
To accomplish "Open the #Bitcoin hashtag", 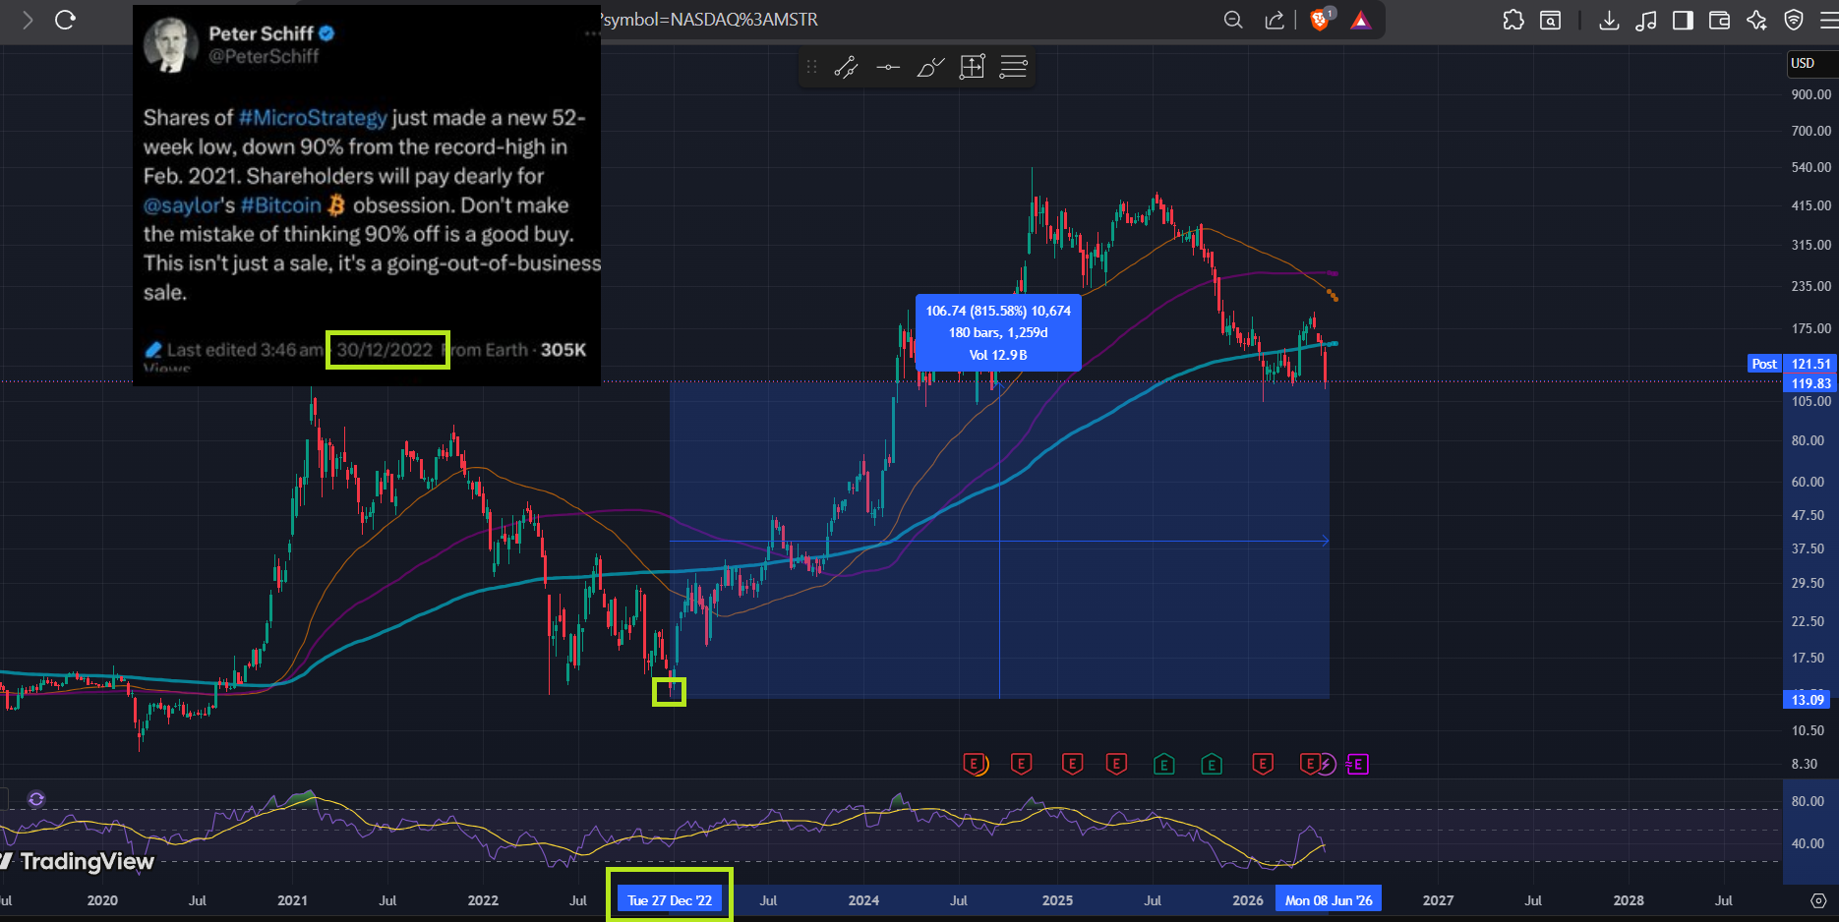I will [x=281, y=205].
